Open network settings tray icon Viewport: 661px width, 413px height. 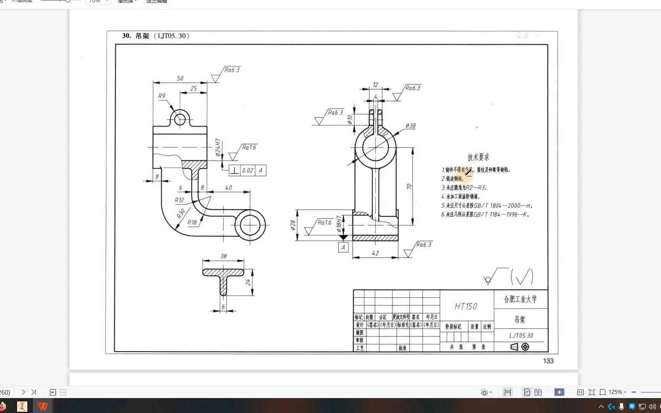pos(642,407)
